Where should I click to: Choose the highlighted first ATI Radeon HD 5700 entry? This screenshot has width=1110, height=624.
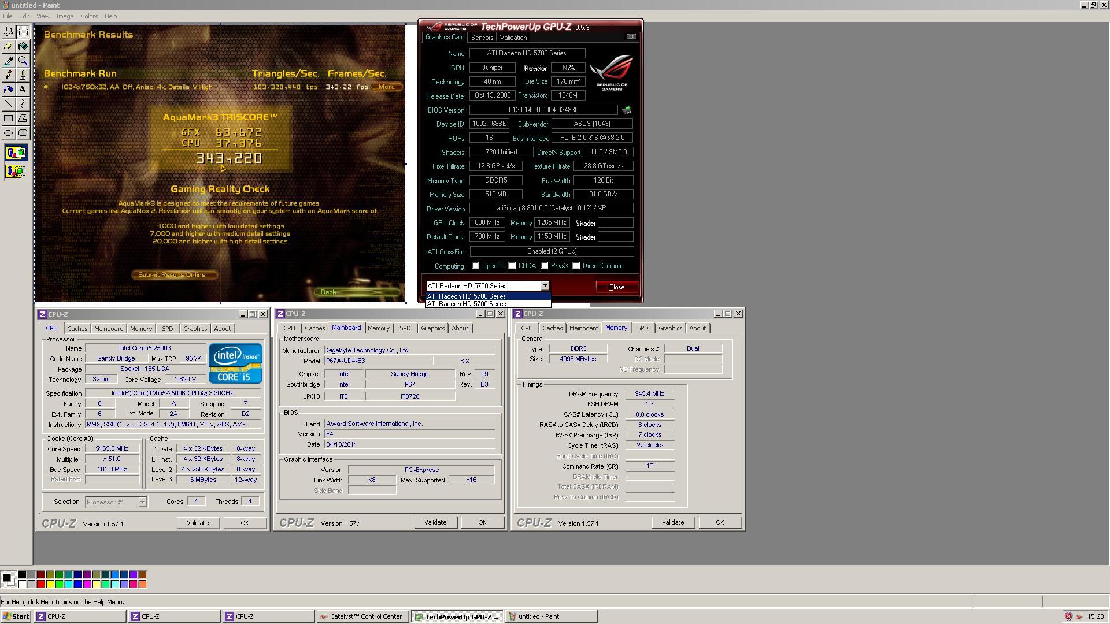point(488,296)
